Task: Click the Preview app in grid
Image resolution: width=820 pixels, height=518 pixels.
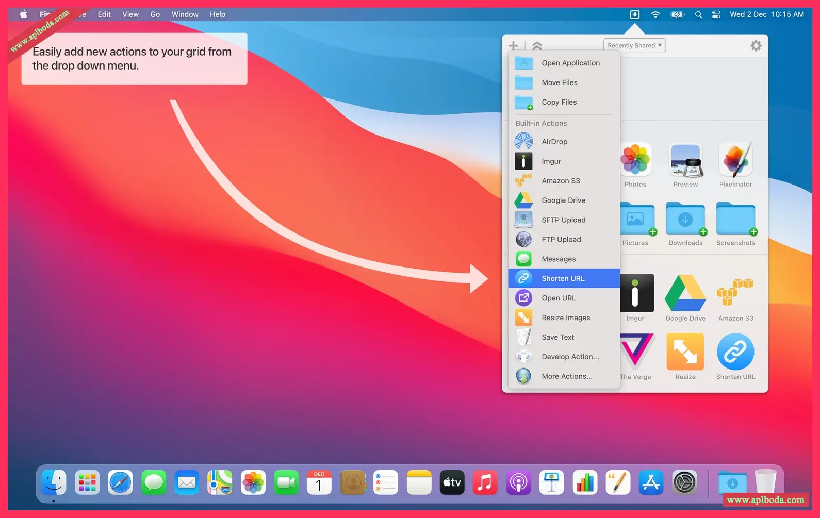Action: pyautogui.click(x=685, y=160)
